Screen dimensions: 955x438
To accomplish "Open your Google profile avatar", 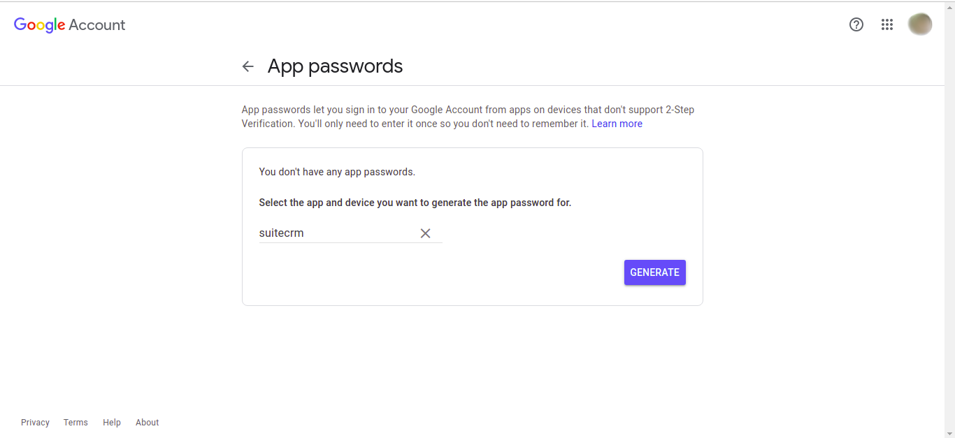I will 920,24.
